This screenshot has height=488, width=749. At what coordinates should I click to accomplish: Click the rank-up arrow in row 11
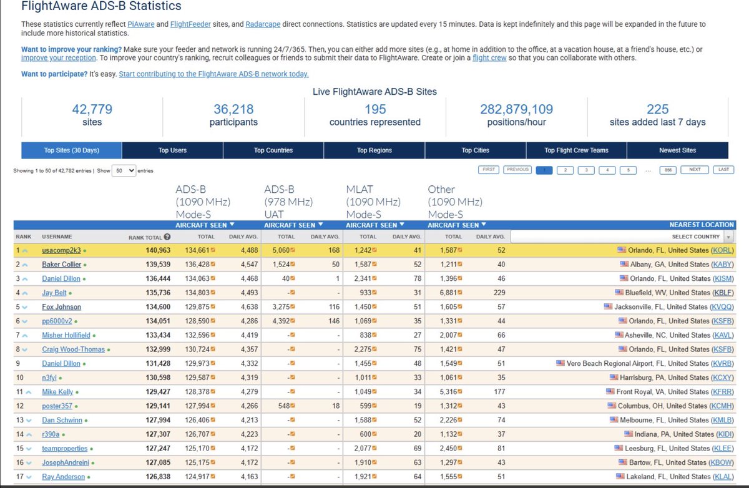29,393
